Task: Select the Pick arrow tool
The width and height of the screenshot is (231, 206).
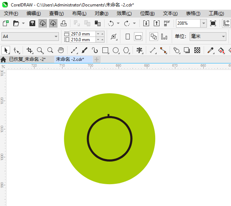Action: [6, 51]
